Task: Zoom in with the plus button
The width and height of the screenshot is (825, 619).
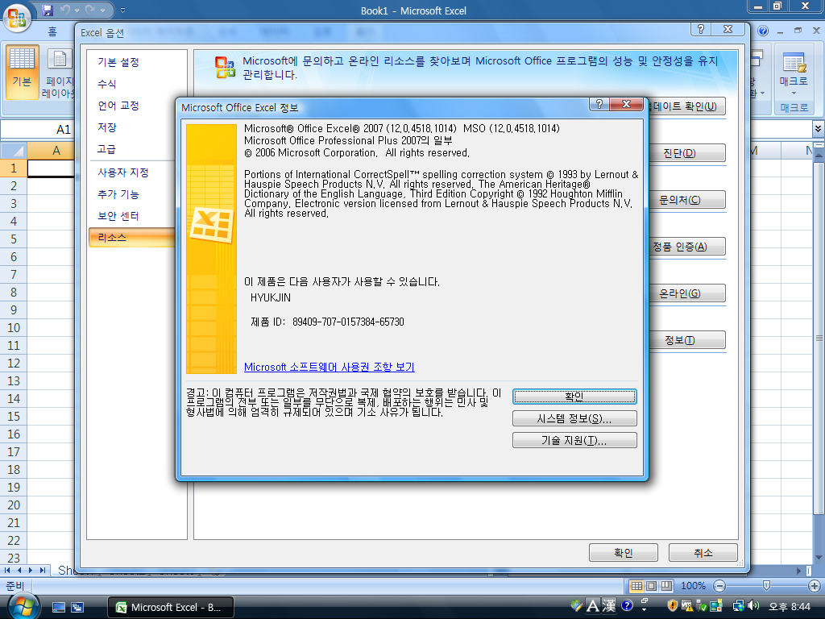Action: [x=814, y=586]
